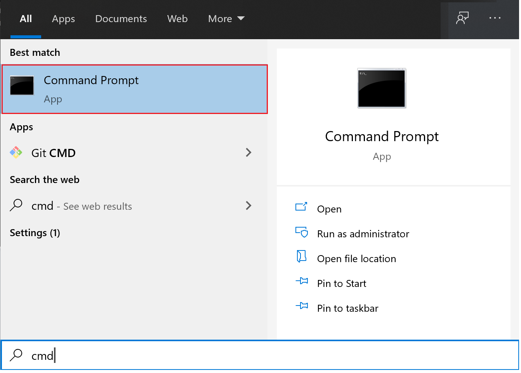521x373 pixels.
Task: Open the three-dots options menu
Action: click(495, 18)
